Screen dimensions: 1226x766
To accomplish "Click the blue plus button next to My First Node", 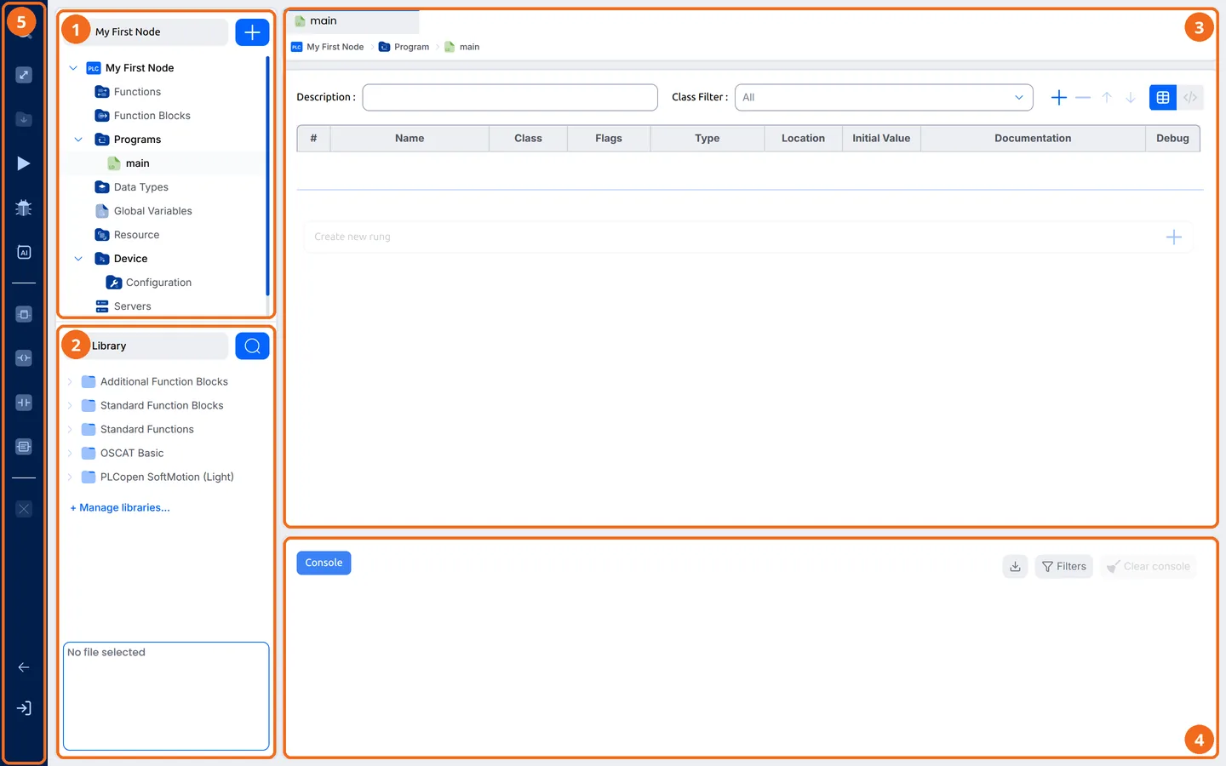I will click(x=252, y=32).
